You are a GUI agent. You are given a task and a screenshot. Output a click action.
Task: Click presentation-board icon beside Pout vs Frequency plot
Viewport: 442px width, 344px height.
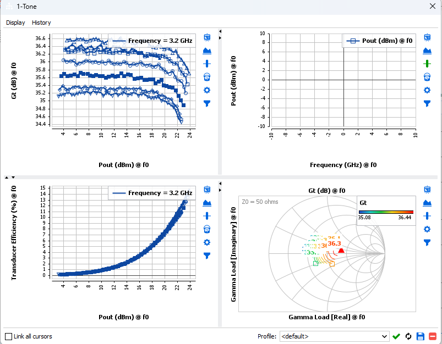(427, 37)
